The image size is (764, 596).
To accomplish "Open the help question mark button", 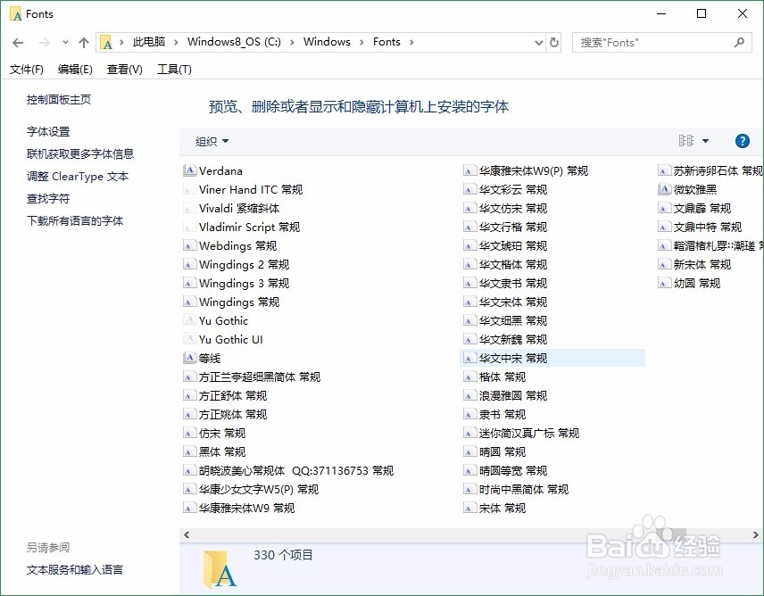I will click(x=742, y=141).
